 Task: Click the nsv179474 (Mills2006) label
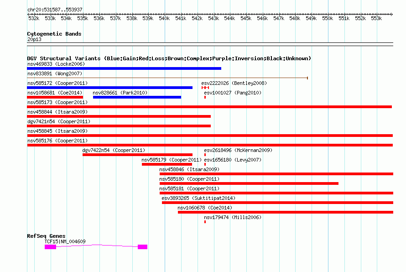point(233,217)
